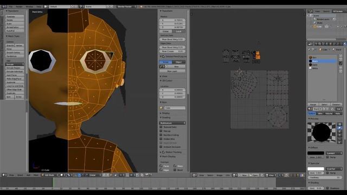Click the Loop Cut and Slide button

point(15,86)
